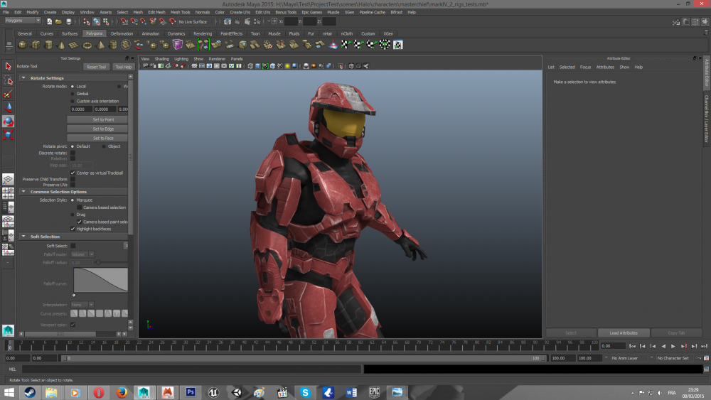Click the Open Scene folder icon
The image size is (711, 400).
click(58, 21)
